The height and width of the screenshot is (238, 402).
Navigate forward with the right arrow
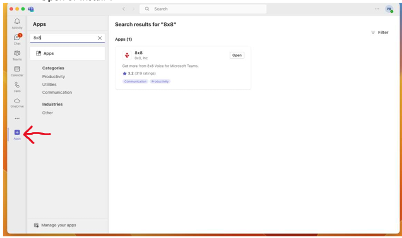133,9
